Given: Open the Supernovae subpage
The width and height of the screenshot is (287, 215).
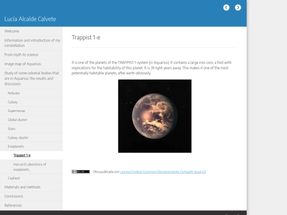Looking at the screenshot, I should 31,111.
